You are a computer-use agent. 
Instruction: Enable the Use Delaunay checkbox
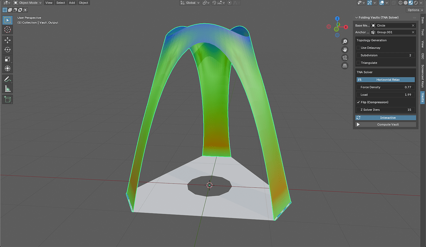(x=358, y=48)
